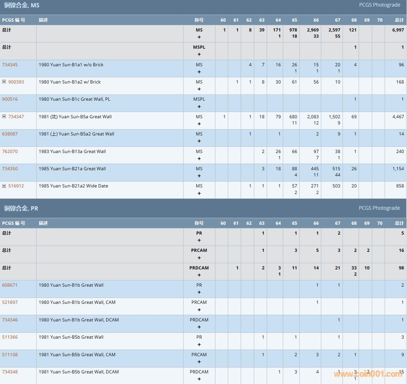Click the plus sign under MSPL for 900516
Image resolution: width=407 pixels, height=384 pixels.
(199, 107)
